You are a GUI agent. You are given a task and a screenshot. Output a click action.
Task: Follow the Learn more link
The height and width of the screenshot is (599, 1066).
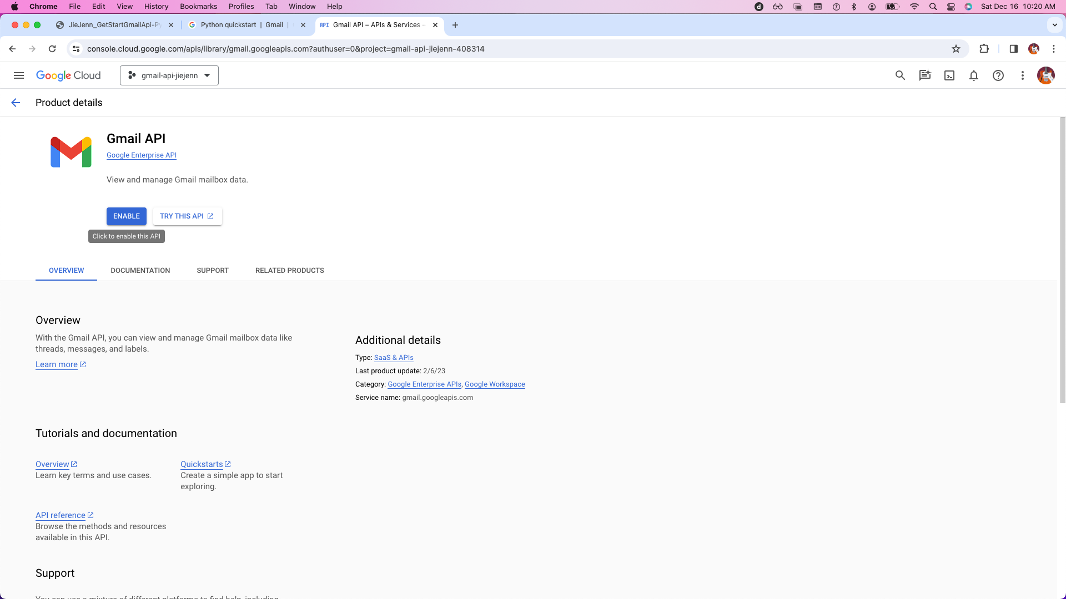click(x=61, y=364)
